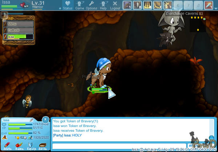Select empty hotkey slot 7
The height and width of the screenshot is (152, 218).
tap(188, 5)
